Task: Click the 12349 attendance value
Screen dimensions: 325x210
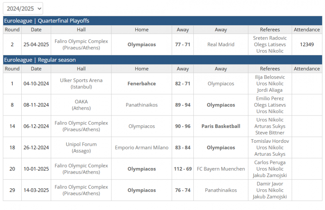Action: click(307, 44)
